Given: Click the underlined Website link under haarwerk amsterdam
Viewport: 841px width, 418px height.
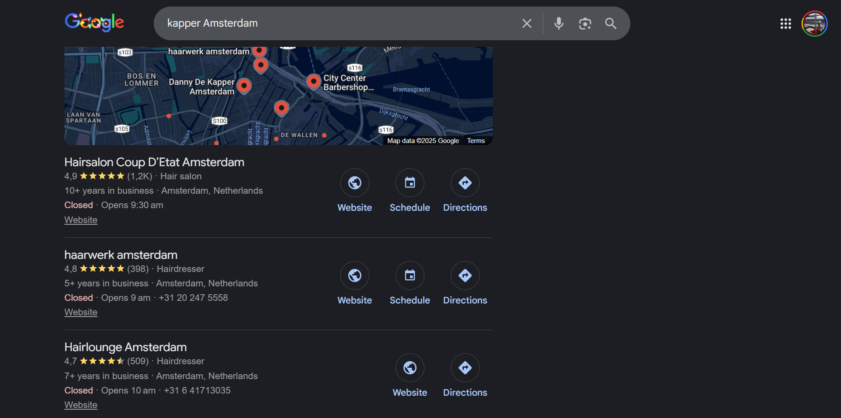Looking at the screenshot, I should tap(81, 312).
